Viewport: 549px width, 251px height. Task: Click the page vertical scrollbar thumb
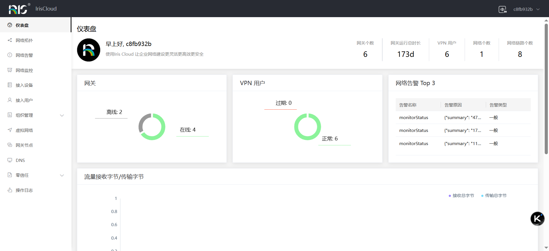pos(546,89)
